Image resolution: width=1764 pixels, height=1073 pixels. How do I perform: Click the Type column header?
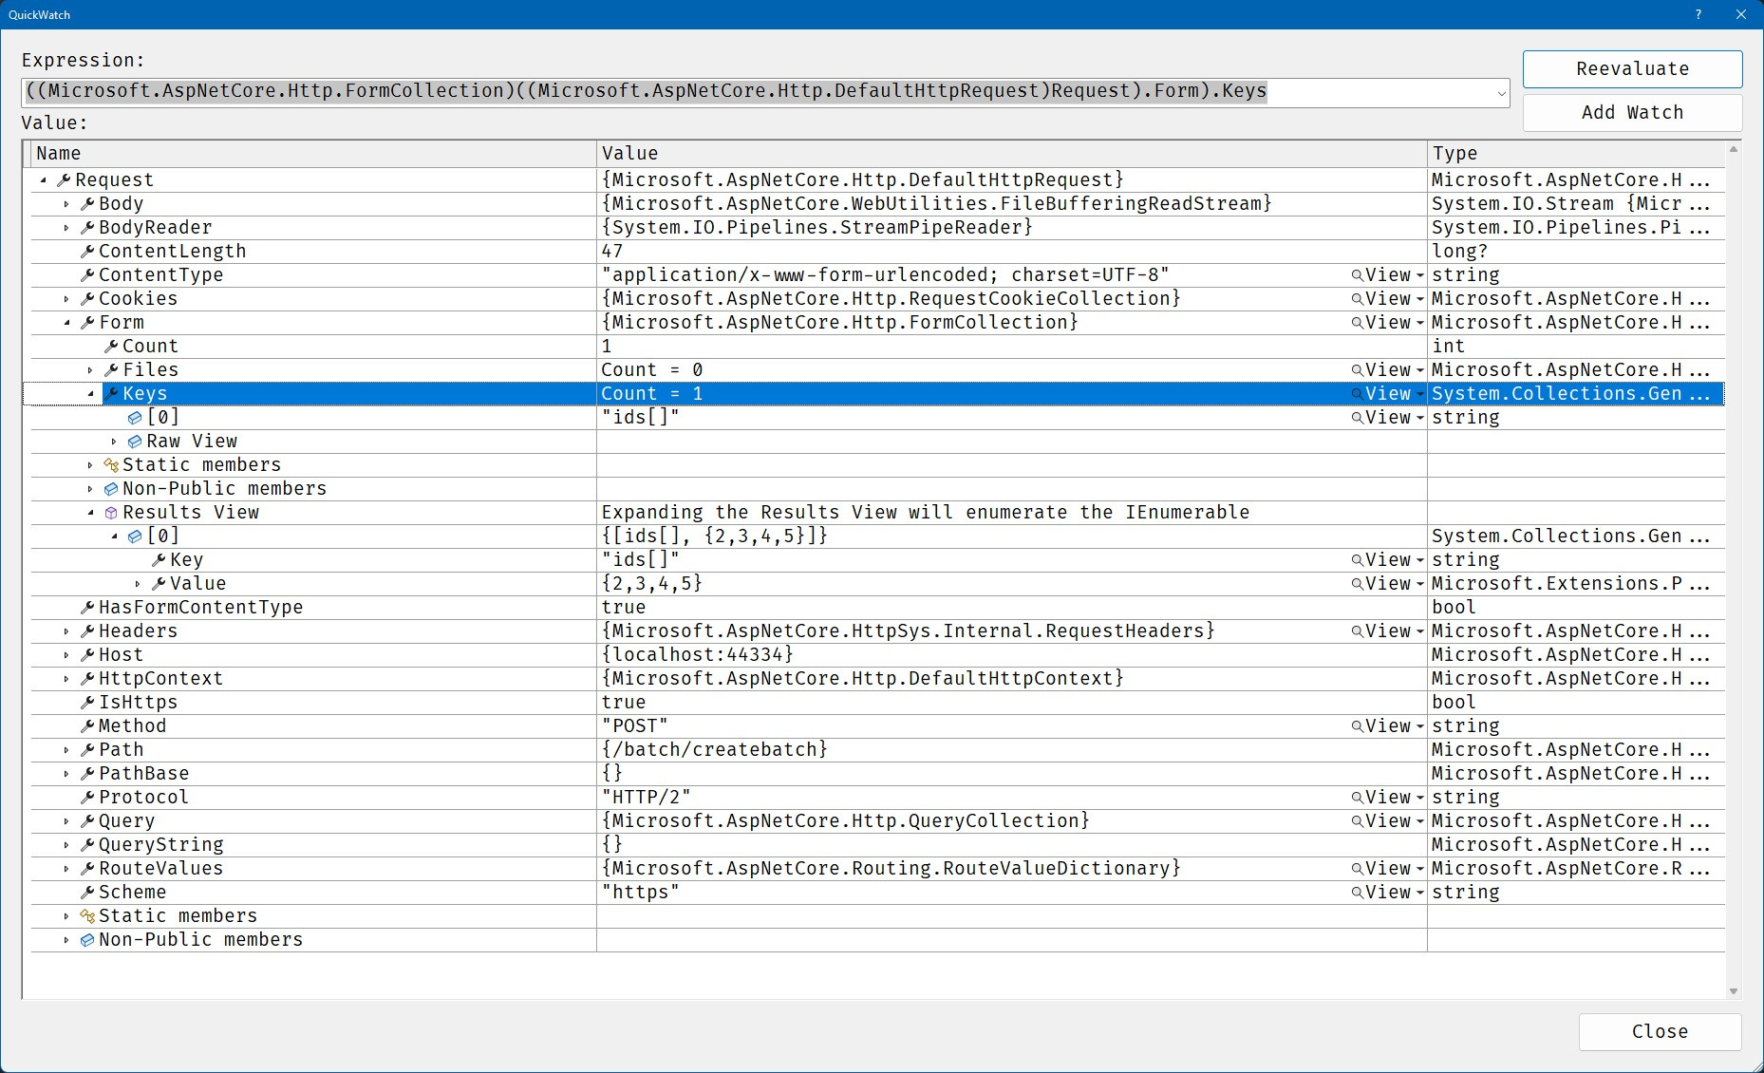(x=1576, y=154)
